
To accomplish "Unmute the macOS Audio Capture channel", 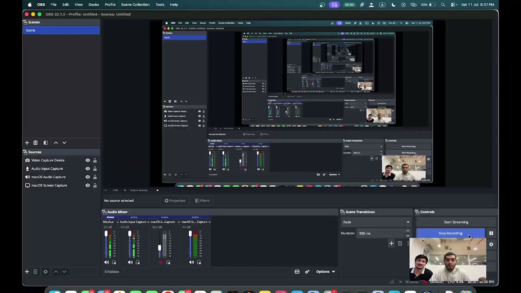I will 160,262.
